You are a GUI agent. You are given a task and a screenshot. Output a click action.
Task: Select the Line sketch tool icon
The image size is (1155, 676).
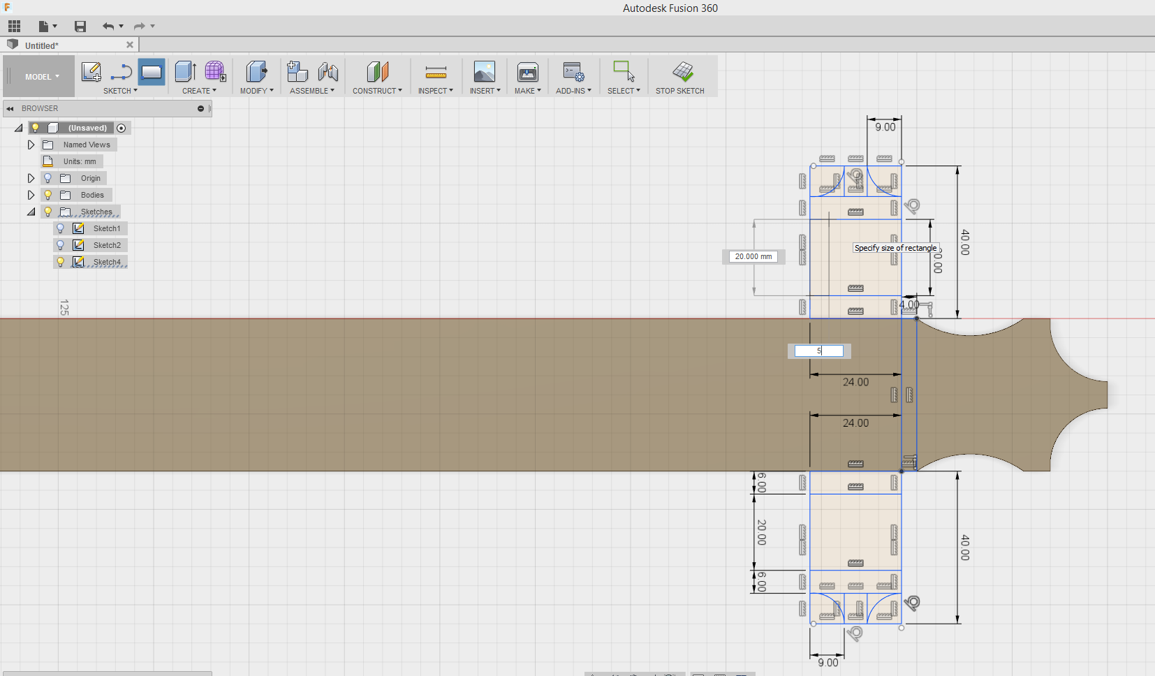[x=122, y=71]
